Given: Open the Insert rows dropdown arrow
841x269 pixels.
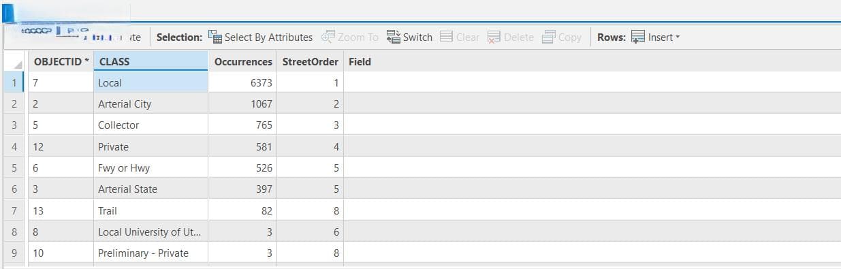Looking at the screenshot, I should click(678, 37).
